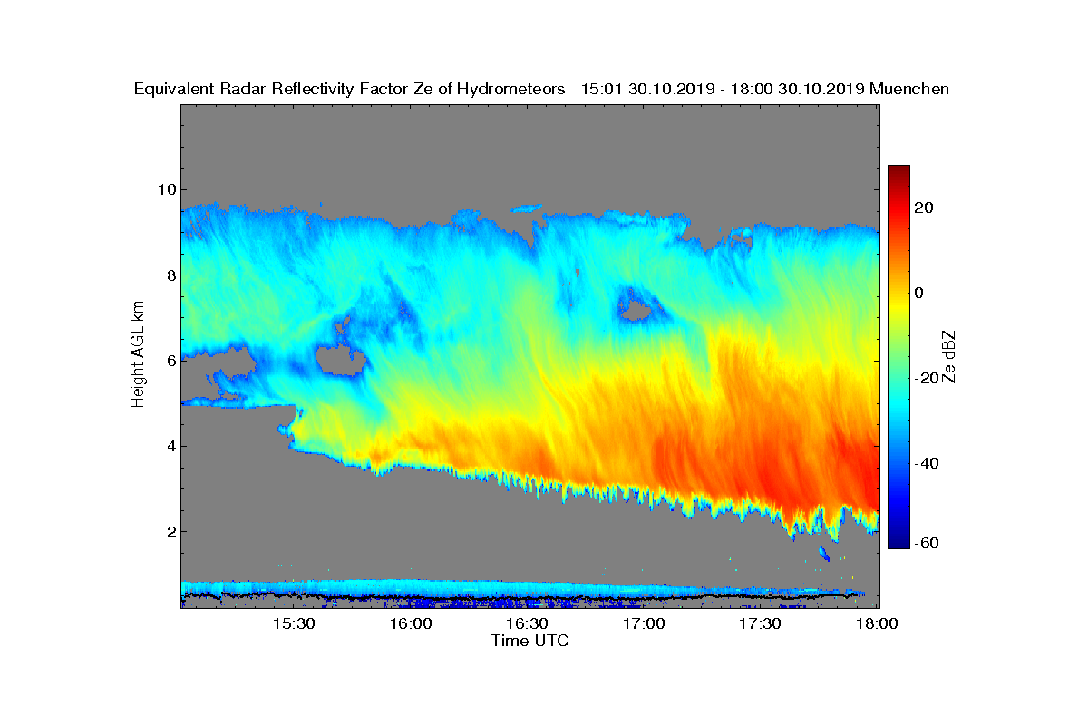This screenshot has height=725, width=1088.
Task: Click the height tick label 8
Action: tap(170, 275)
